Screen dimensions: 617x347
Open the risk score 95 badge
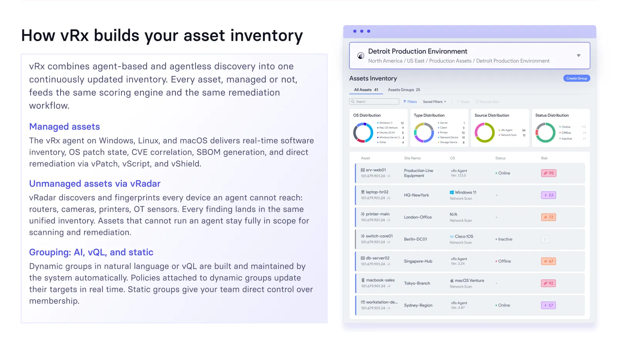pyautogui.click(x=549, y=173)
